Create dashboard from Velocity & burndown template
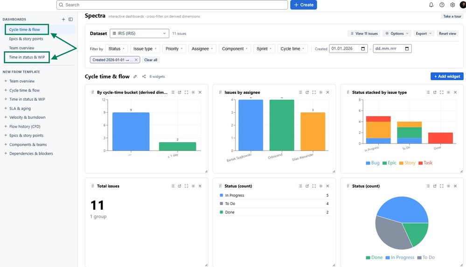This screenshot has height=267, width=466. coord(28,117)
